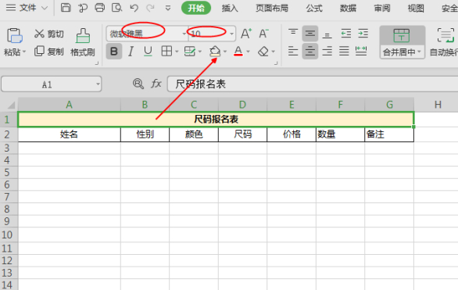Click the Print Preview icon

coord(116,8)
